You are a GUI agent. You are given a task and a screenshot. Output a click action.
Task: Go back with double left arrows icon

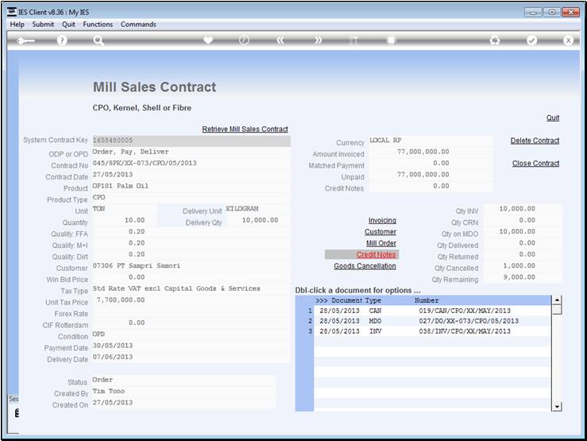click(x=280, y=41)
